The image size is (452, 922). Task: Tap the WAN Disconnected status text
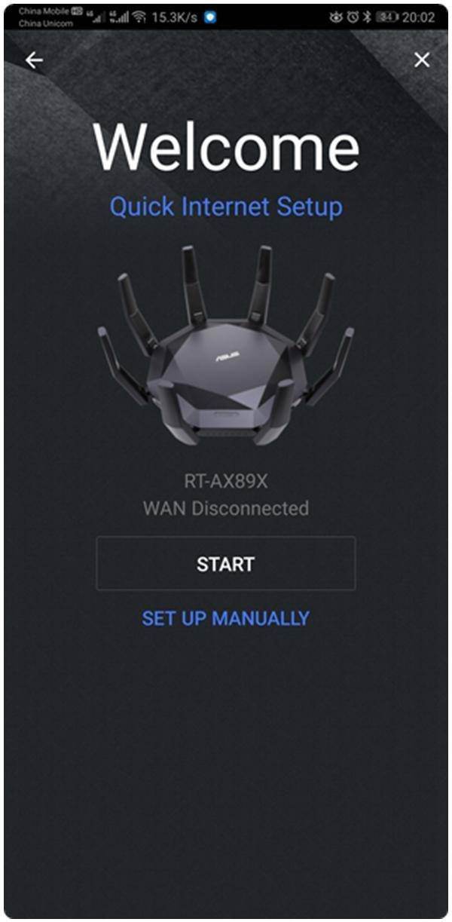point(226,509)
